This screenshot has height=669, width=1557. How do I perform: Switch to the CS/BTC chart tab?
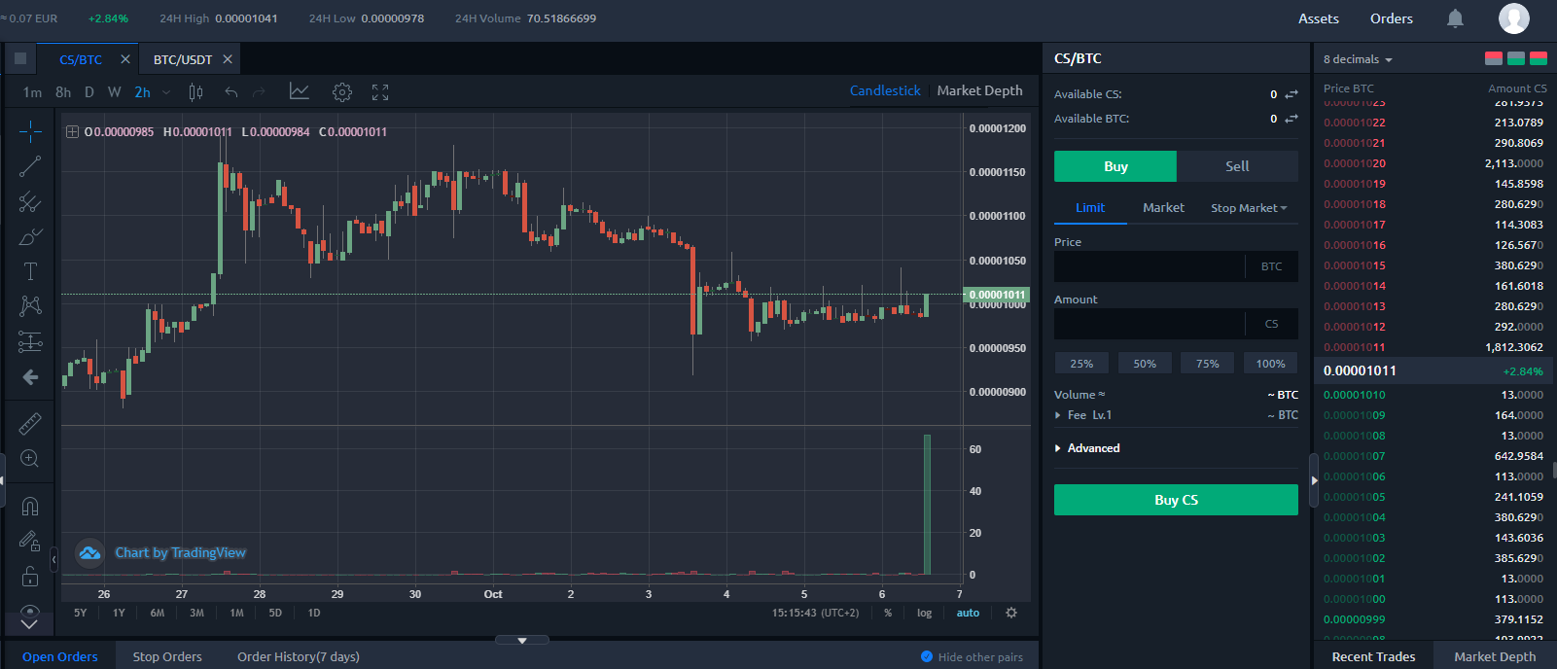pos(81,59)
